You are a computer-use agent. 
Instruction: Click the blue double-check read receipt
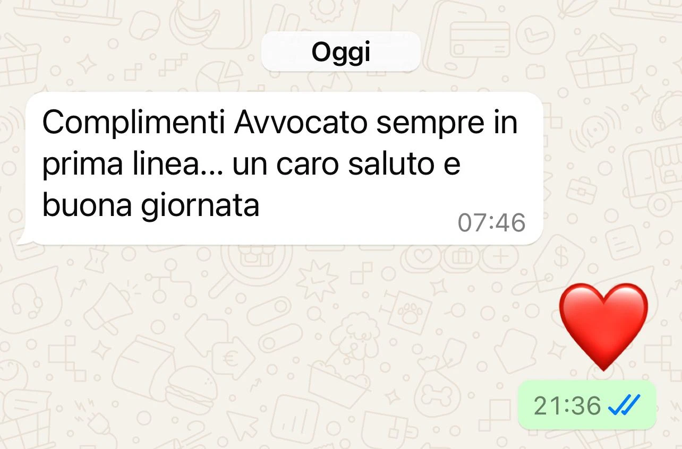click(x=624, y=406)
